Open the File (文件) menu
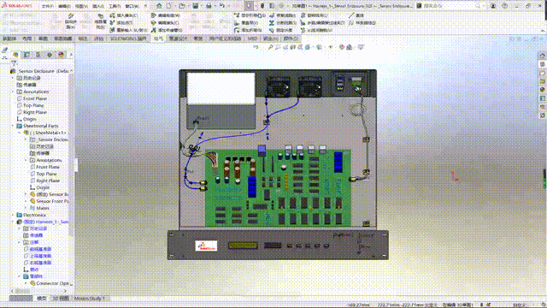 [x=48, y=6]
